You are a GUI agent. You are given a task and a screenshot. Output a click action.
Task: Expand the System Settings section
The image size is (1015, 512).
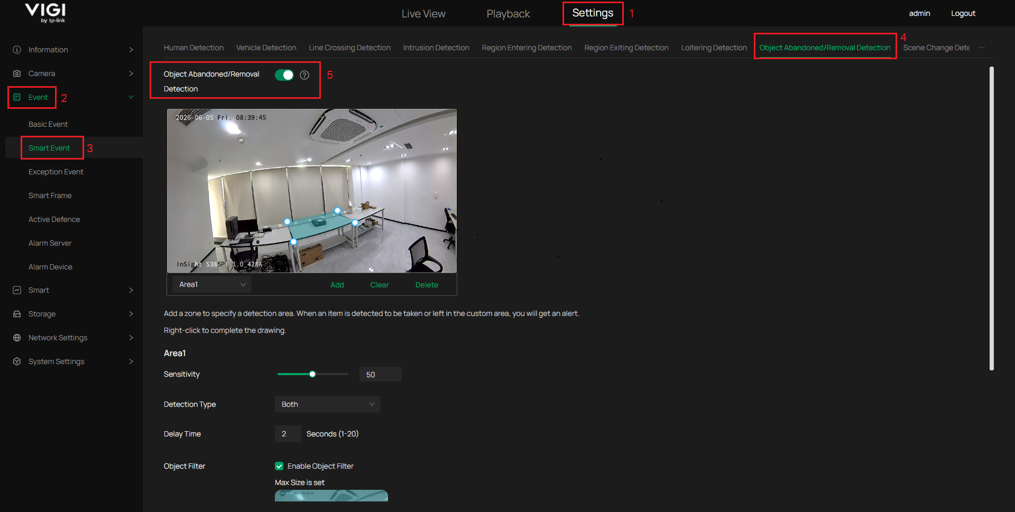point(131,361)
